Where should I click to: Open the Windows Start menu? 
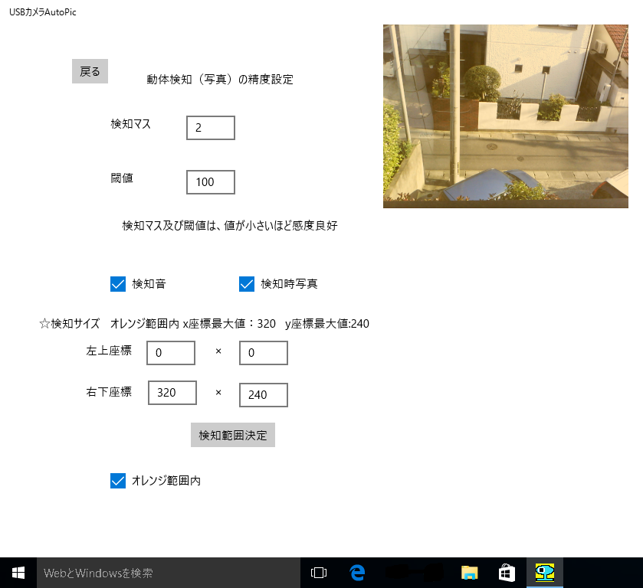tap(18, 573)
